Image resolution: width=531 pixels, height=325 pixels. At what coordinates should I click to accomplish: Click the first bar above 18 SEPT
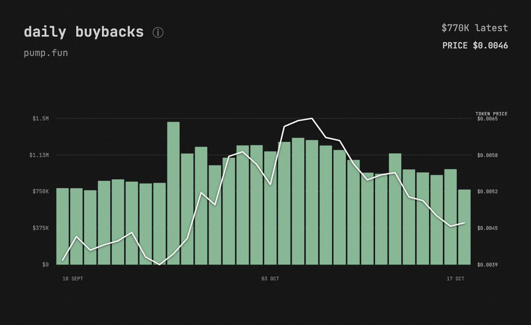pos(63,226)
